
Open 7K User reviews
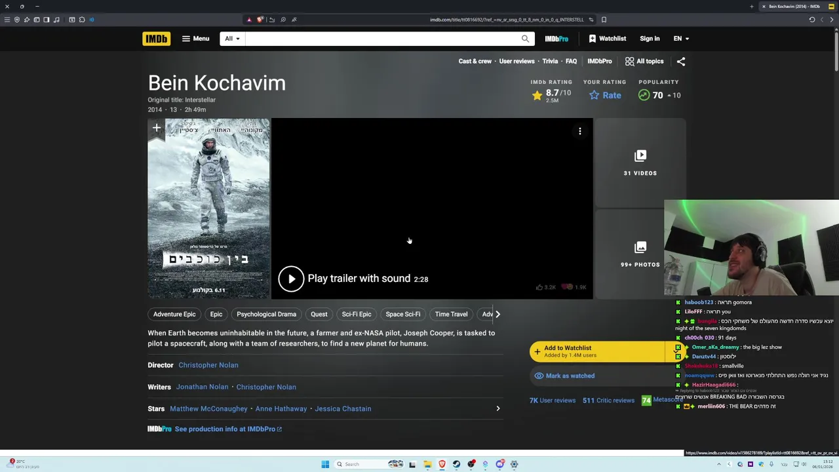[x=553, y=400]
